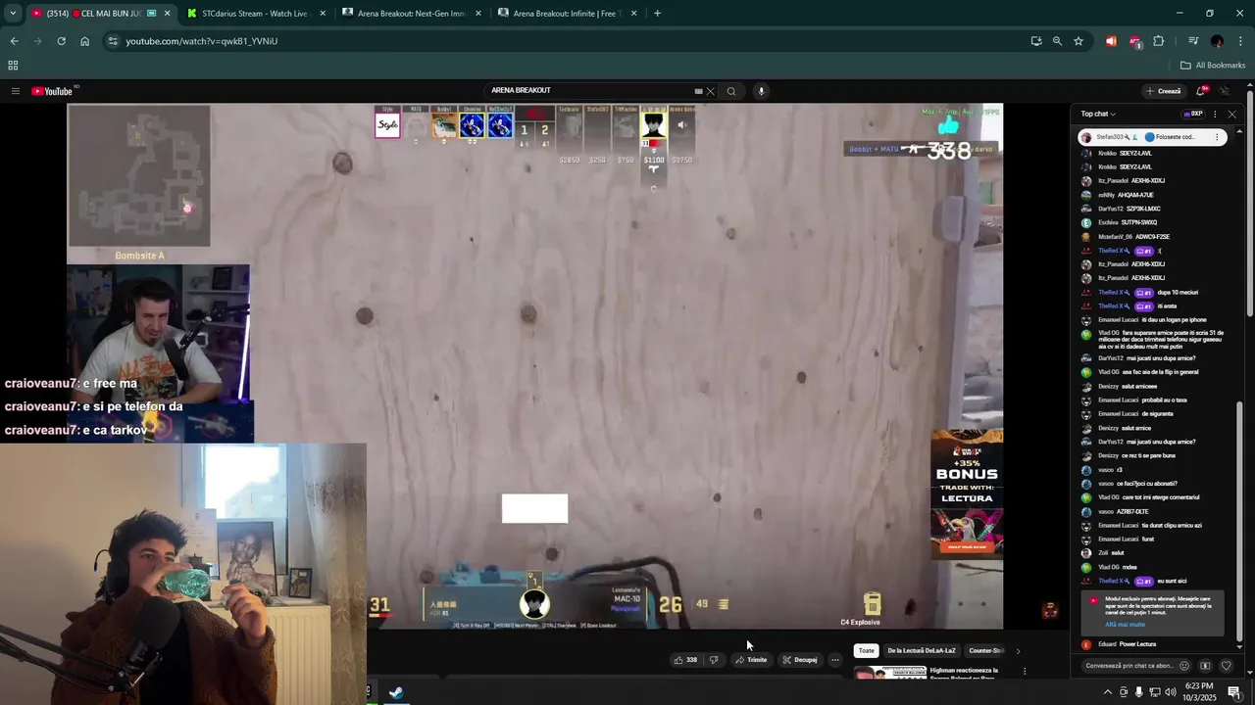Click the taskbar microphone icon
Viewport: 1255px width, 705px height.
(1138, 692)
